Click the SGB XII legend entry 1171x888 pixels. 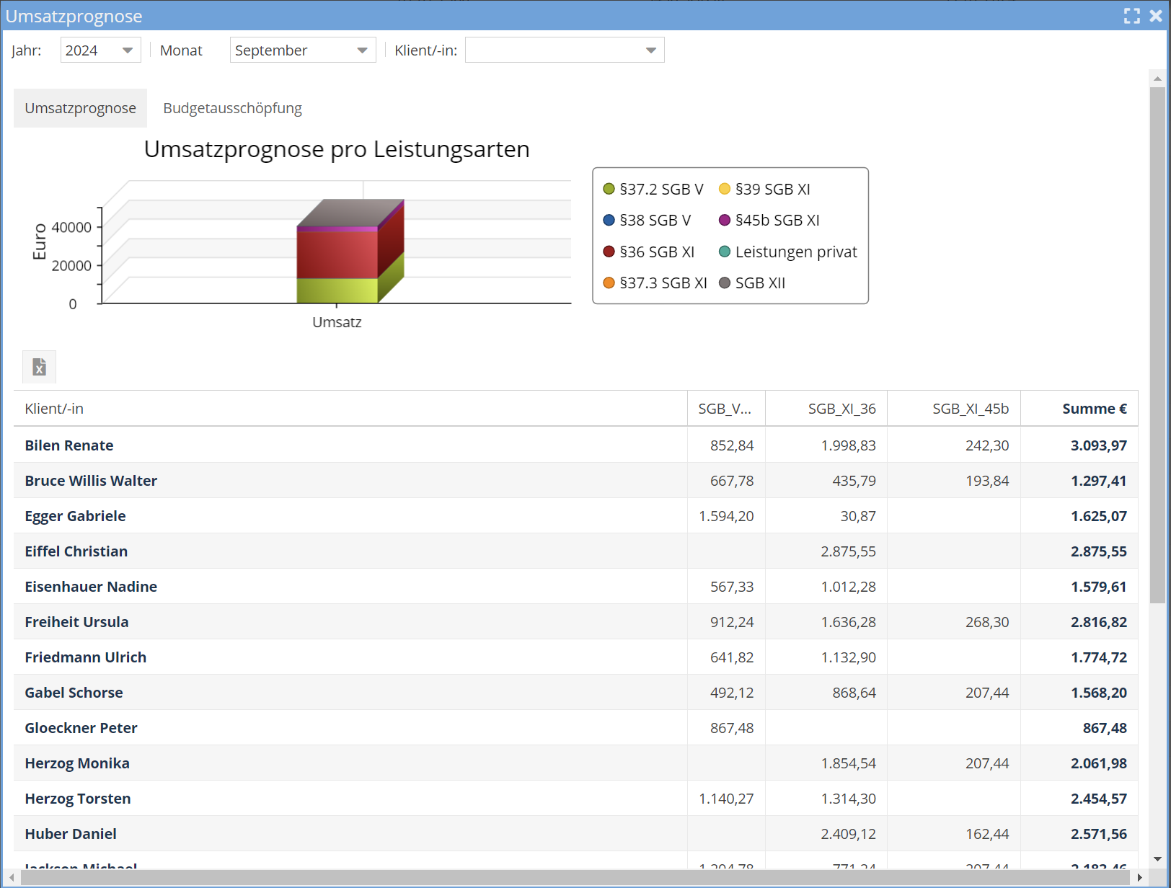click(752, 283)
